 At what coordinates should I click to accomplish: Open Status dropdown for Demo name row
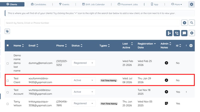(84, 63)
